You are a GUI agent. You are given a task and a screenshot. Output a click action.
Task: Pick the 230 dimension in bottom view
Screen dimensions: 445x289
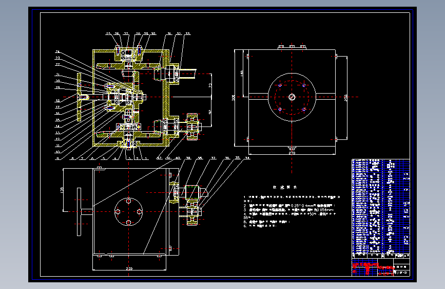pos(129,268)
